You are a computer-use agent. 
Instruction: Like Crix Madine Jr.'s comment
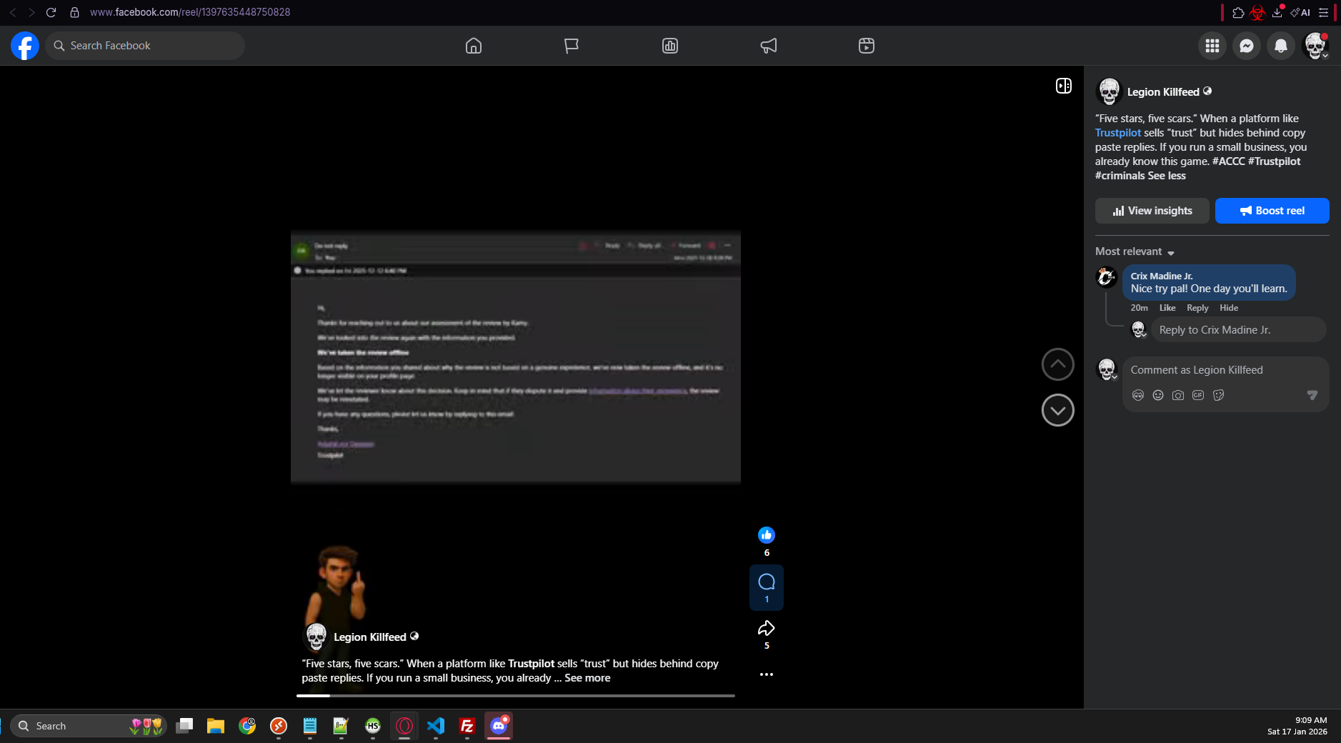1167,308
